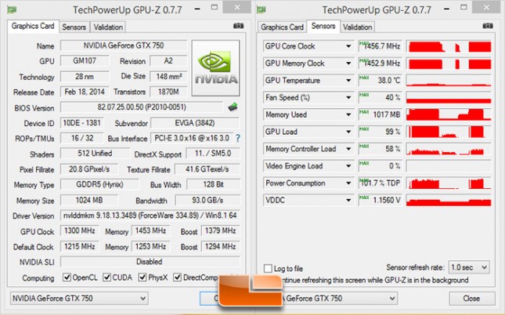Click the GPU Load history graph

coord(449,132)
